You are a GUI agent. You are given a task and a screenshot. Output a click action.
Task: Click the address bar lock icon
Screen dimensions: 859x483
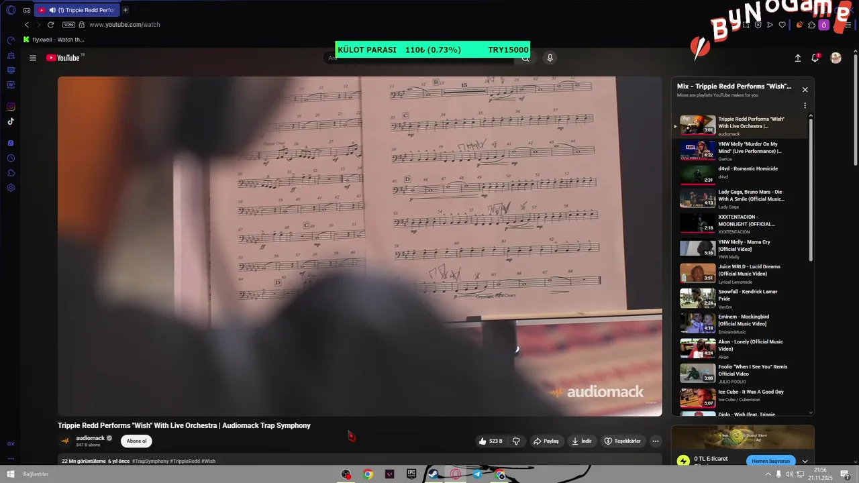pyautogui.click(x=82, y=25)
